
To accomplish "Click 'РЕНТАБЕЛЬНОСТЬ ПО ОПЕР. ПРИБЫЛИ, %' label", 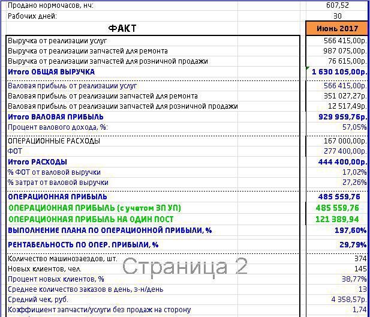I will tap(83, 245).
